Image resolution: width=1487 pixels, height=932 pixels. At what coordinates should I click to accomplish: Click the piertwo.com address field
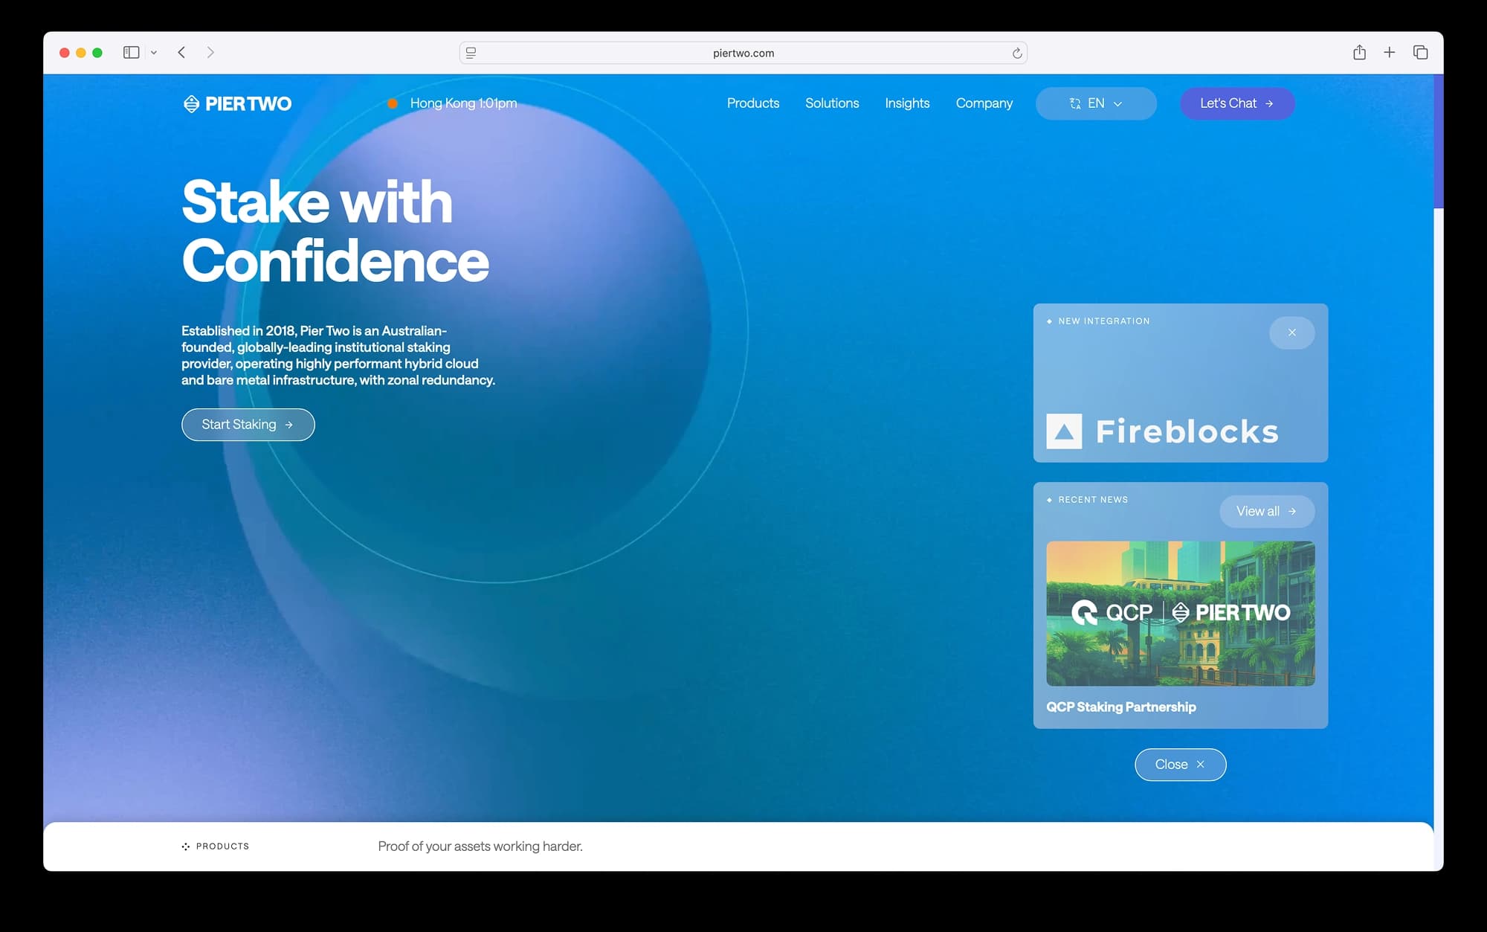click(743, 54)
